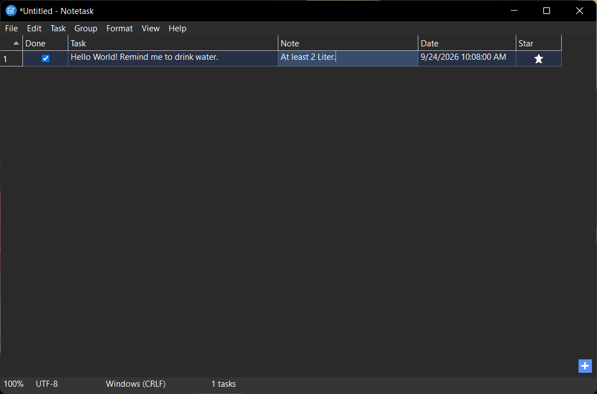Open the Group menu
597x394 pixels.
coord(86,29)
